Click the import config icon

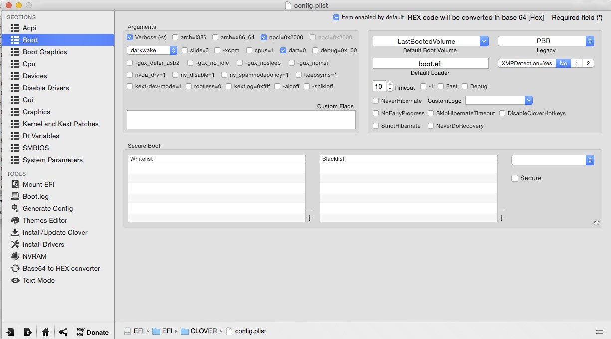click(10, 332)
